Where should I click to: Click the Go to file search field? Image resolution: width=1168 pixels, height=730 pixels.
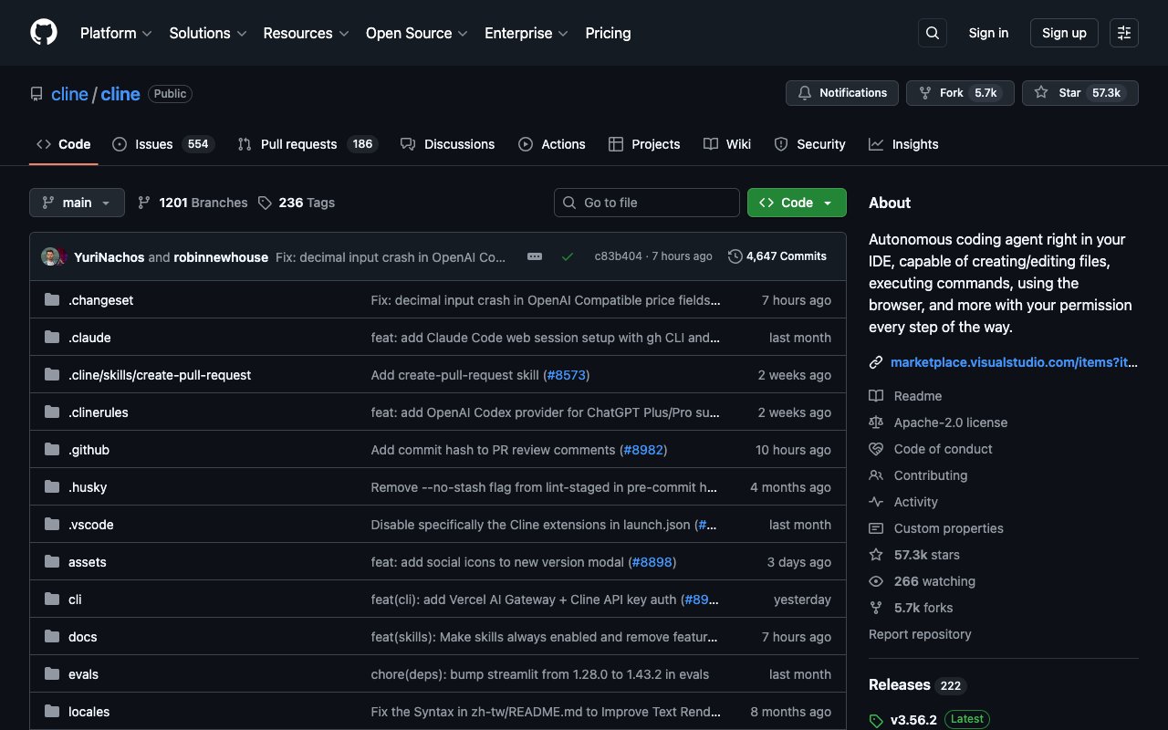click(x=646, y=202)
